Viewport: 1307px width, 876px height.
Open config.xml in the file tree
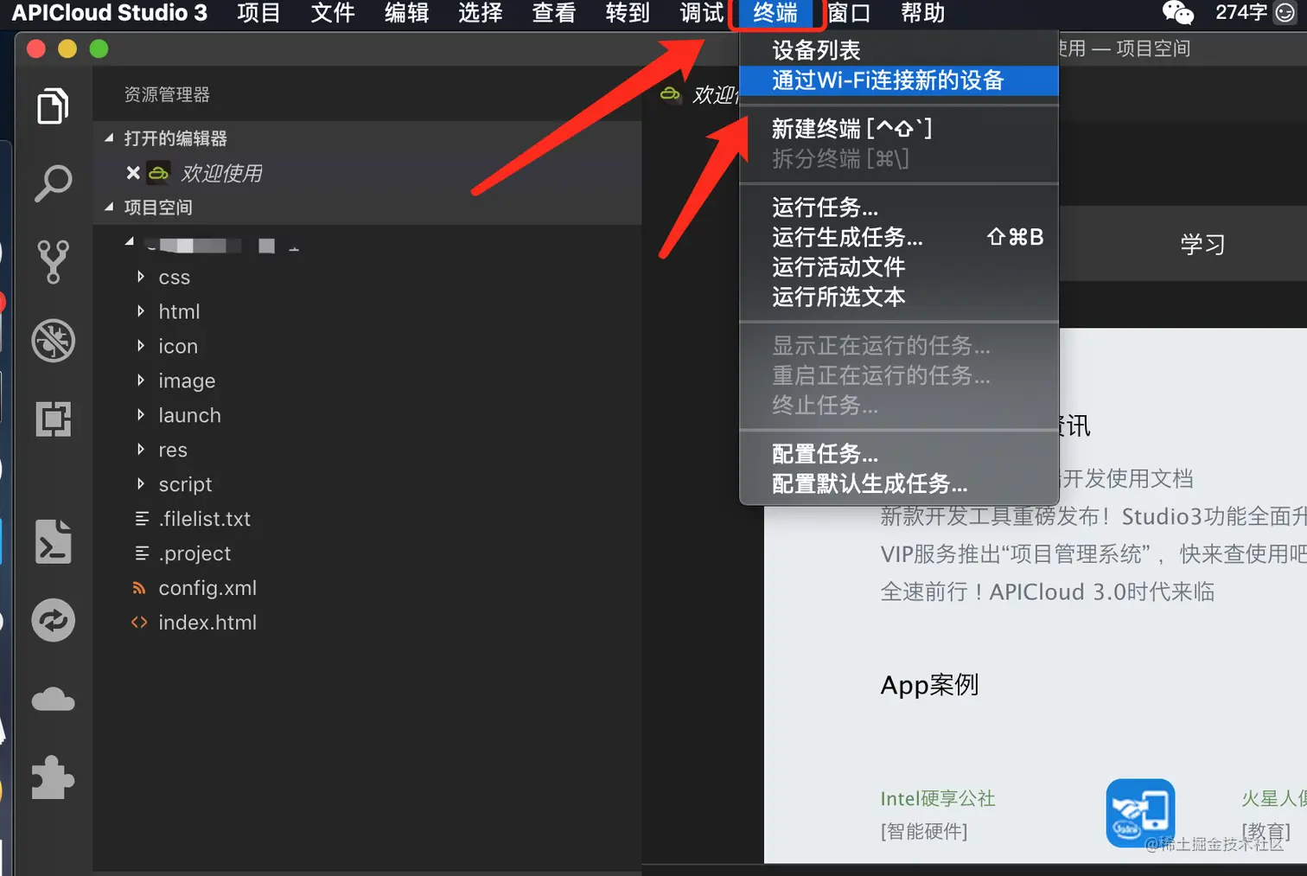207,588
